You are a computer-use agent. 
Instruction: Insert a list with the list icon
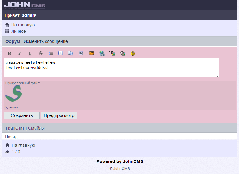[51, 53]
